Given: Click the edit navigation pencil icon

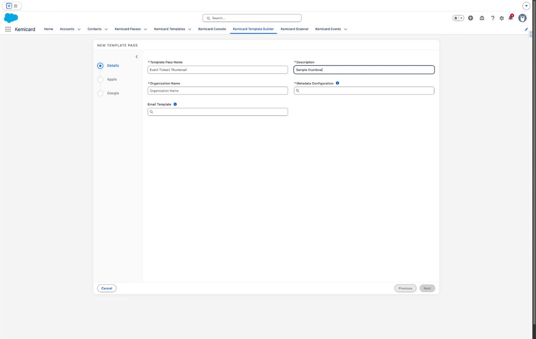Looking at the screenshot, I should coord(526,29).
